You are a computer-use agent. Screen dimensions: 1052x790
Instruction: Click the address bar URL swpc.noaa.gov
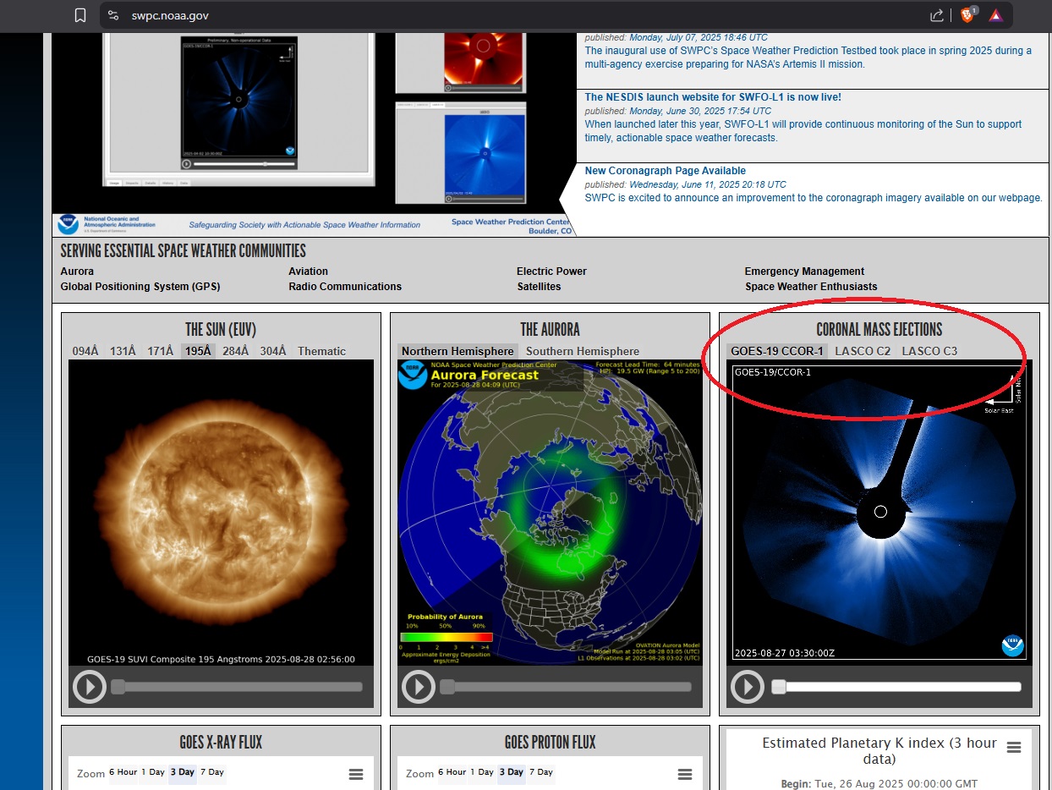click(170, 15)
